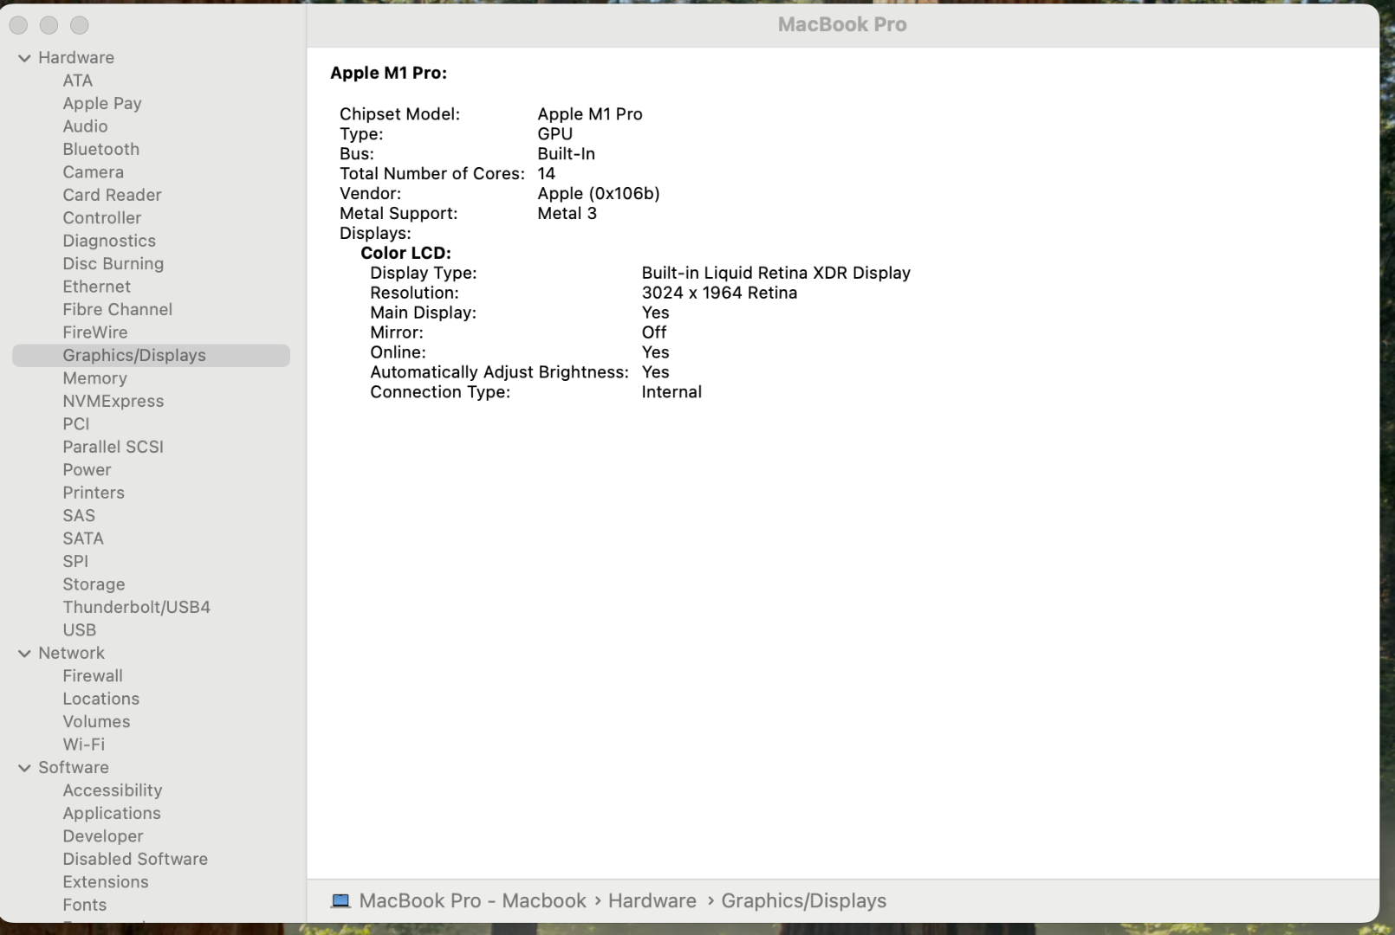Click Graphics/Displays in the path bar

pos(803,901)
